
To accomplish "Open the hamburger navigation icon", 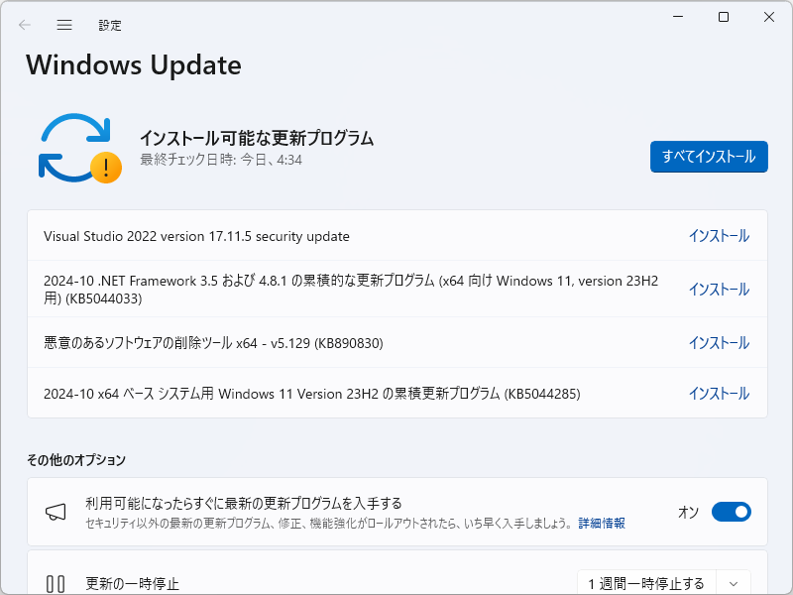I will (x=63, y=25).
